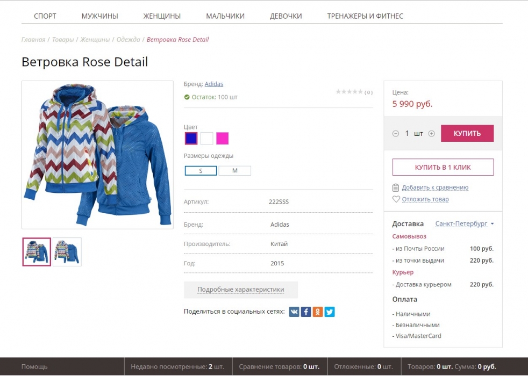Expand Подробные характеристики details

point(240,290)
